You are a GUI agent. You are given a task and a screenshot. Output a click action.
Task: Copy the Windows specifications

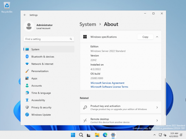tap(145, 37)
